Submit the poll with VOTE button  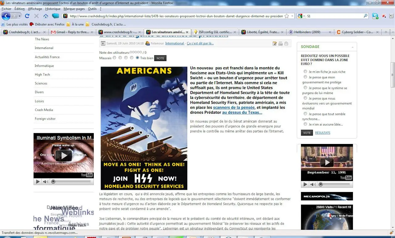click(x=307, y=133)
